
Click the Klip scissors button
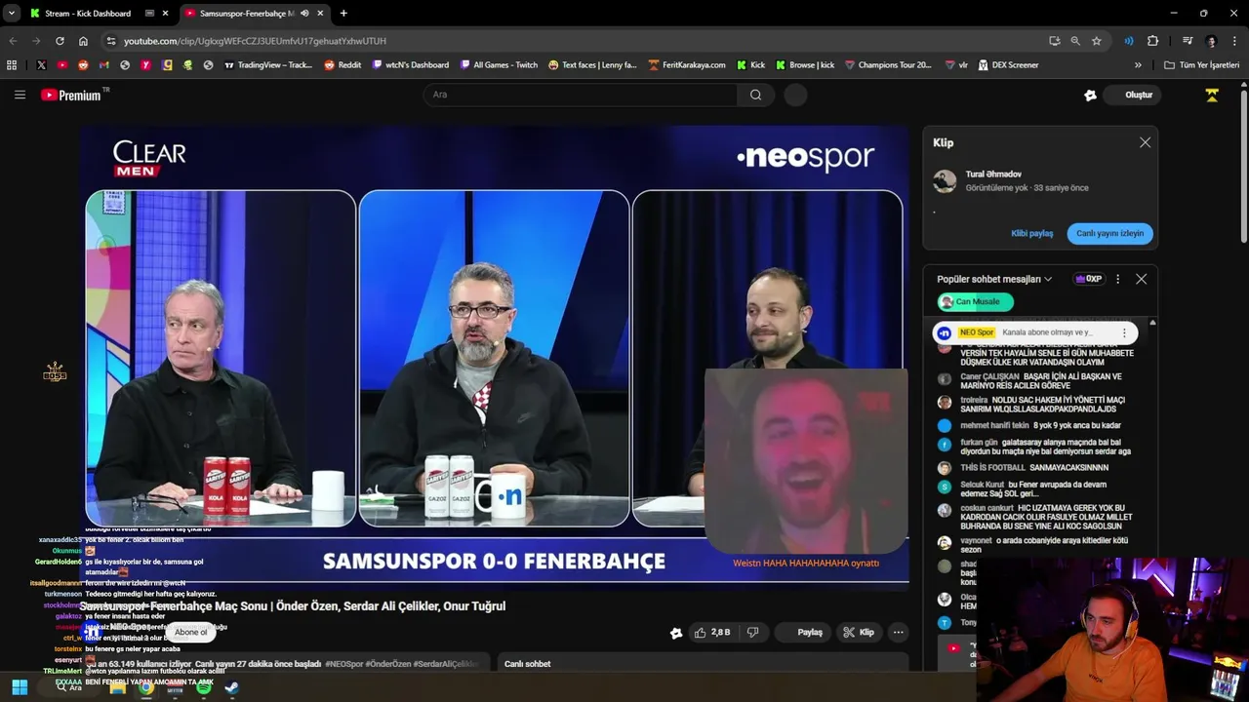click(x=859, y=632)
